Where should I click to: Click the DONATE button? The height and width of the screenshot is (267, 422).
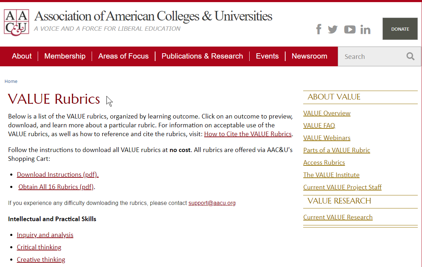pos(400,29)
